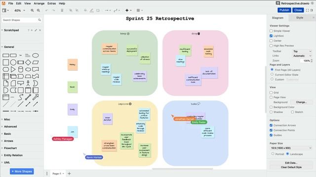Expand the Flowchart shapes section

pyautogui.click(x=10, y=148)
